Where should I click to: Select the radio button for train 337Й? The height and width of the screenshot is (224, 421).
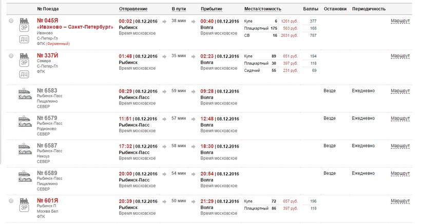point(11,55)
